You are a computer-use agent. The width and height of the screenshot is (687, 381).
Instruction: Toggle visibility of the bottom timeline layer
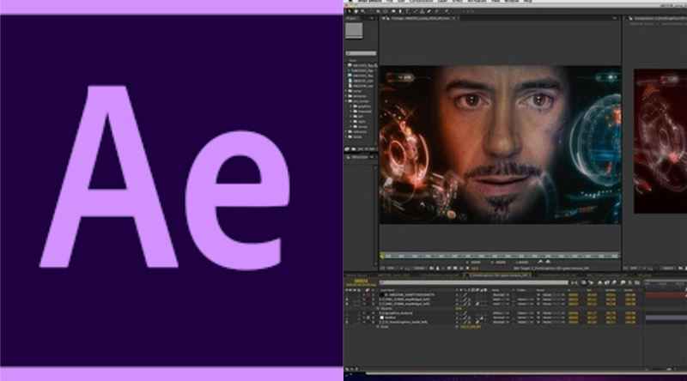(x=347, y=322)
